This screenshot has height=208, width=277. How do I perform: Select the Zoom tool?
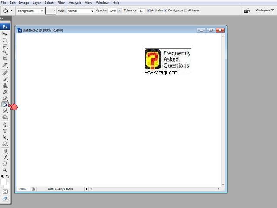click(x=5, y=170)
